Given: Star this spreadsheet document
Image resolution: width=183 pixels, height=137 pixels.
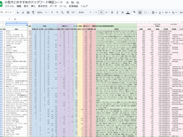Looking at the screenshot, I should (x=67, y=3).
